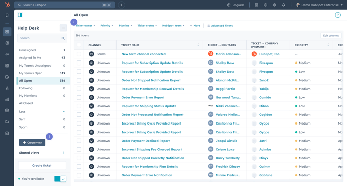This screenshot has height=186, width=347.
Task: Click the sidebar search magnifier icon
Action: pos(63,38)
